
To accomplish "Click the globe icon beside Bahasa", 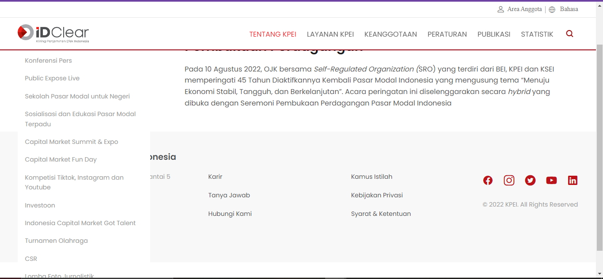I will (552, 9).
